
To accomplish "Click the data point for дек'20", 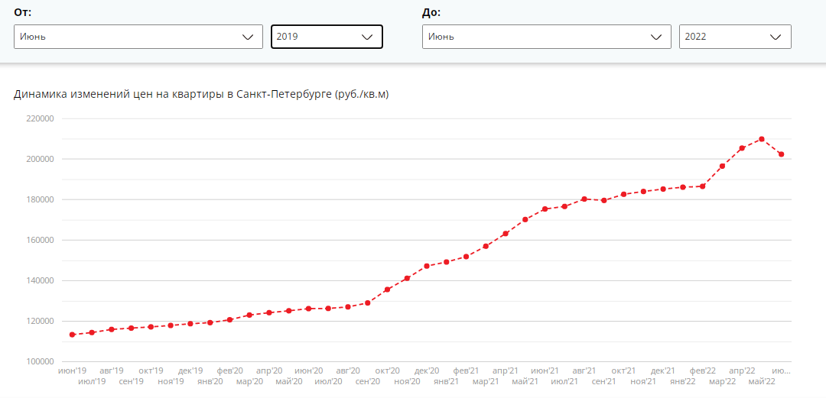I will (427, 266).
